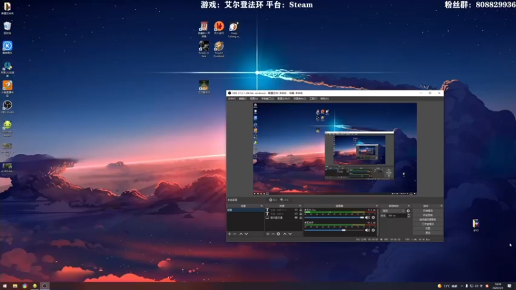This screenshot has width=516, height=290.
Task: Move the source up in Sources list
Action: tap(284, 234)
